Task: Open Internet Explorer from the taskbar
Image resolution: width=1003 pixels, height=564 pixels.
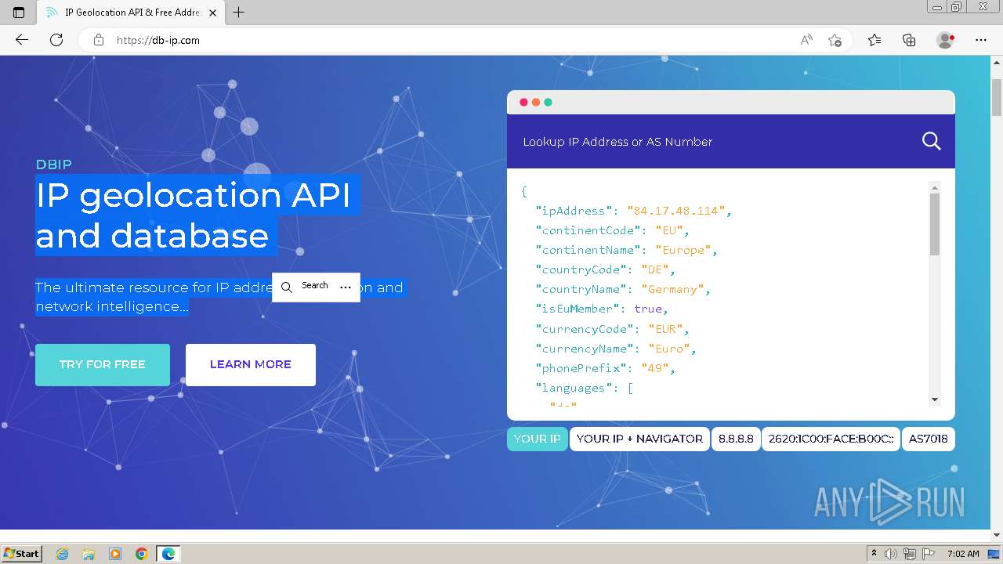Action: tap(62, 554)
